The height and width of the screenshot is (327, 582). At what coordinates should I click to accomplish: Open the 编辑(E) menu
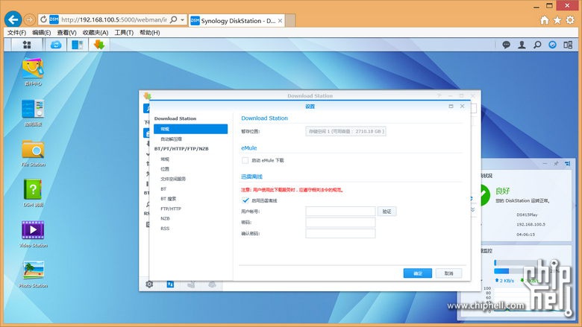pos(41,33)
